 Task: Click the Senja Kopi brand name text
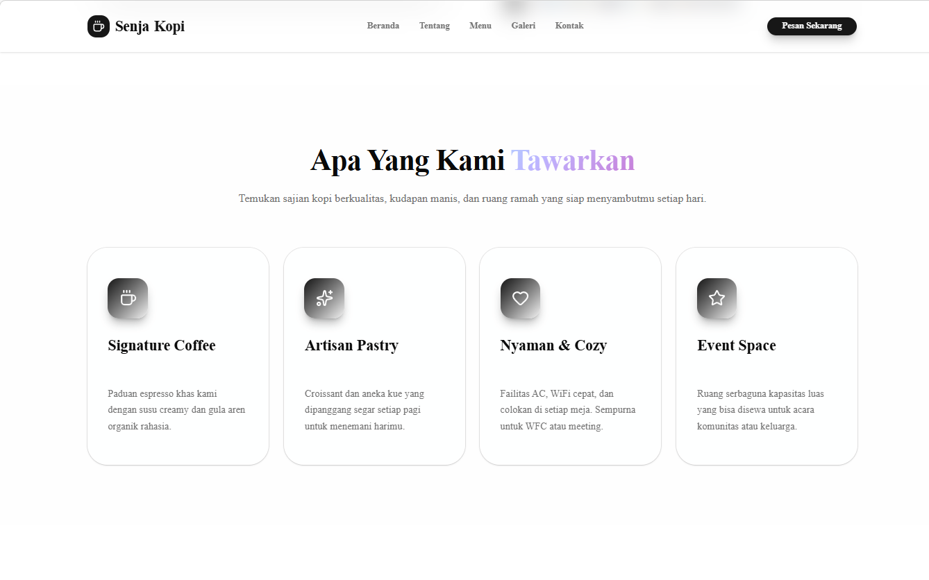tap(150, 26)
